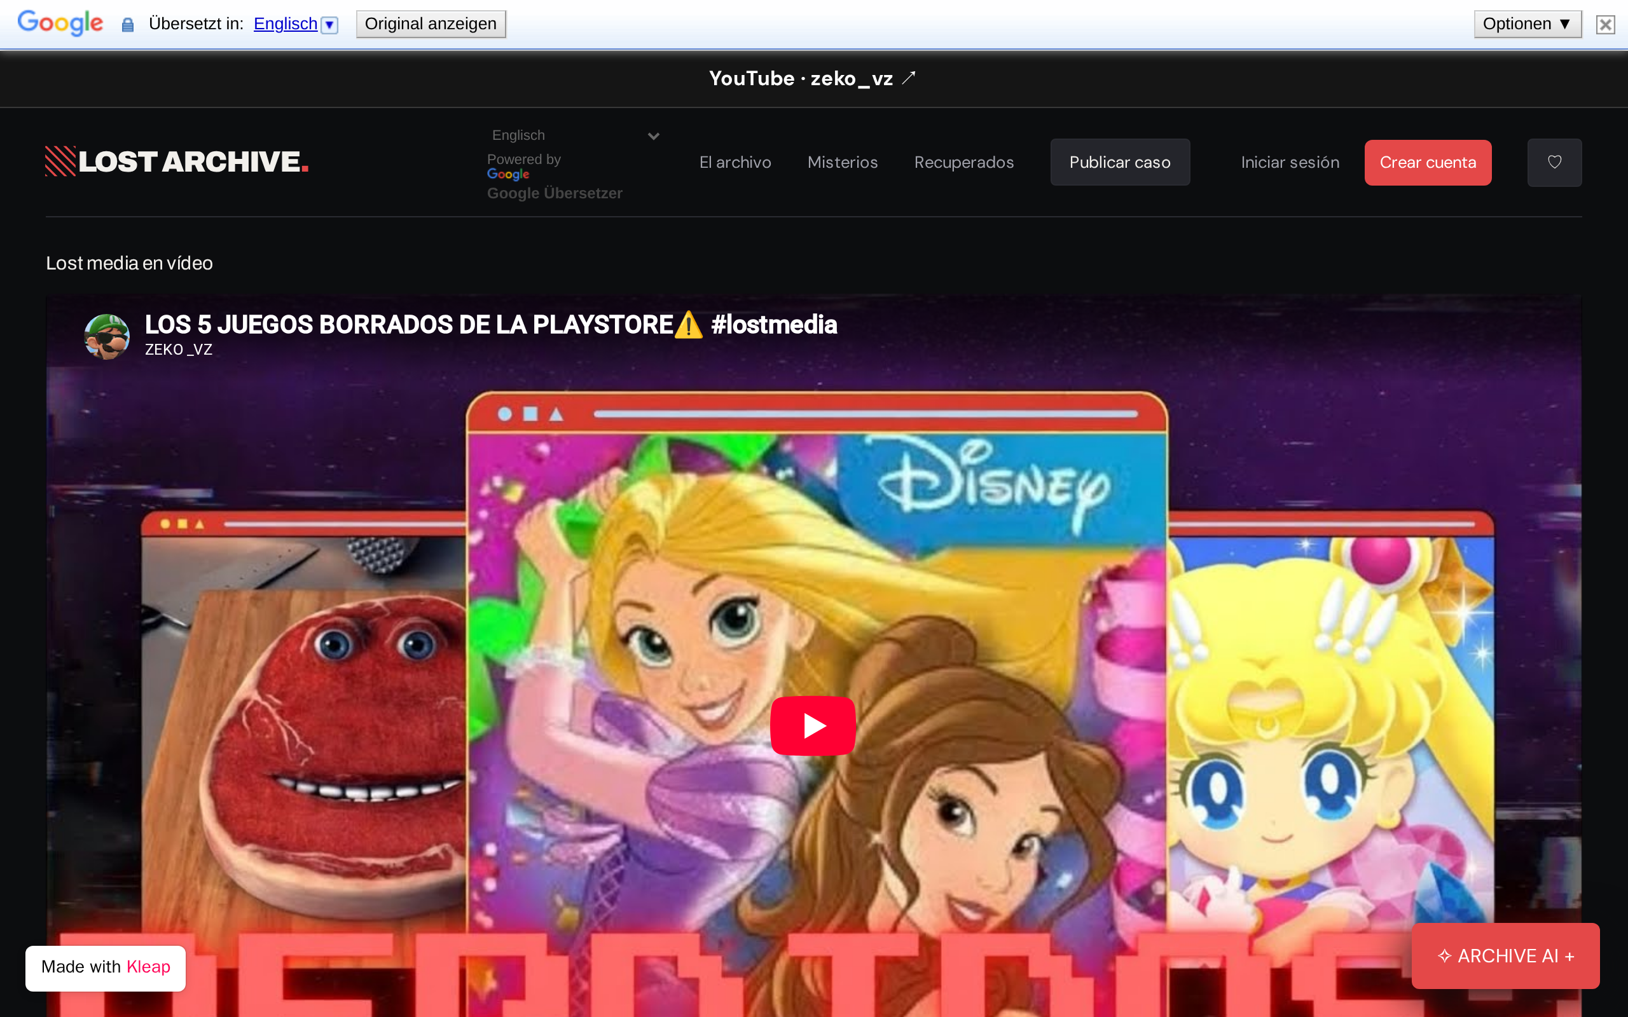Open Recuperados menu item
Screen dimensions: 1628x1017
(963, 162)
